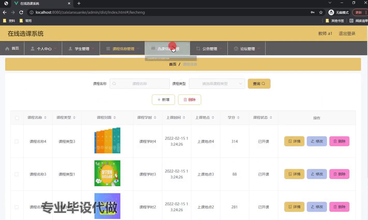Click the 退出登录 logout link
The width and height of the screenshot is (368, 220).
click(x=347, y=33)
